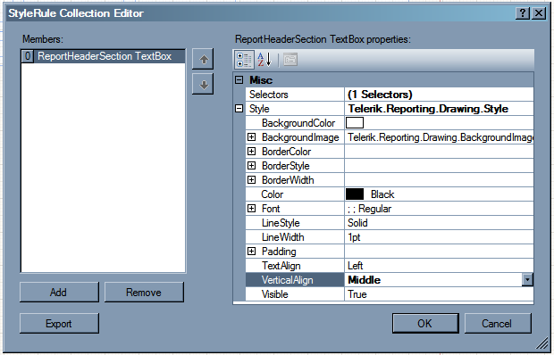Click the BorderColor empty value cell
554x355 pixels.
coord(439,152)
